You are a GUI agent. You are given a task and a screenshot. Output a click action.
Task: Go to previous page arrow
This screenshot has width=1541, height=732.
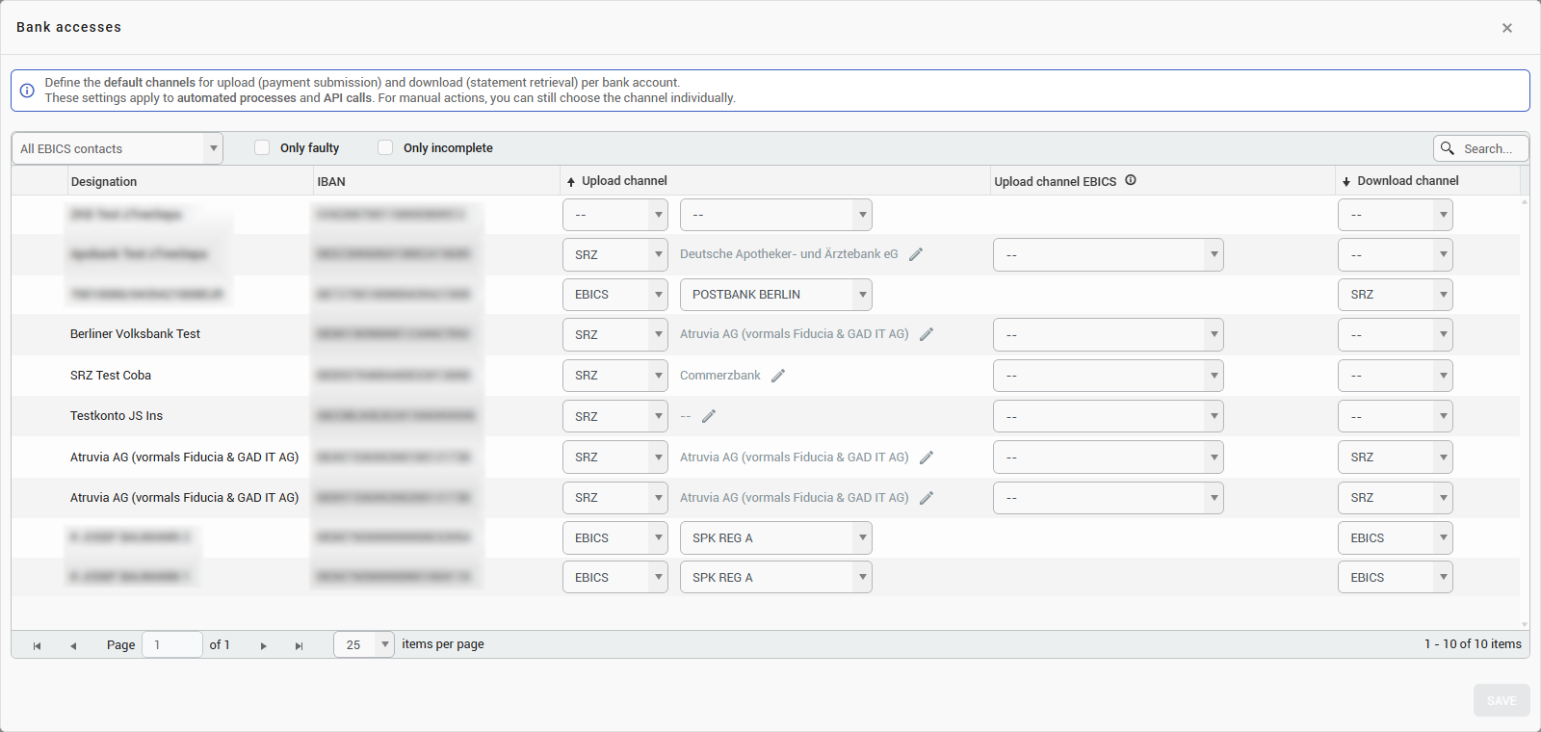coord(73,645)
